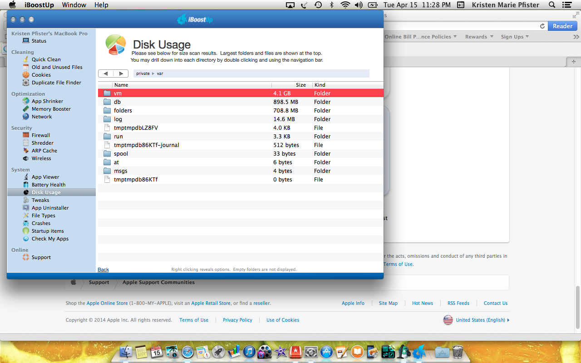The height and width of the screenshot is (363, 581).
Task: Launch the App Uninstaller tool
Action: (50, 208)
